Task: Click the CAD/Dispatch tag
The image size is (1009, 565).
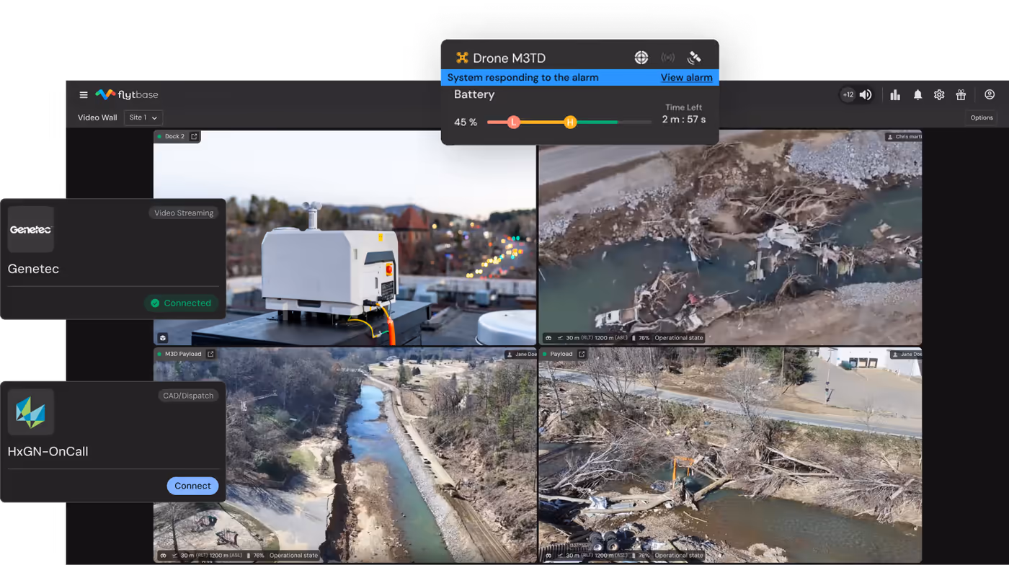Action: point(187,396)
